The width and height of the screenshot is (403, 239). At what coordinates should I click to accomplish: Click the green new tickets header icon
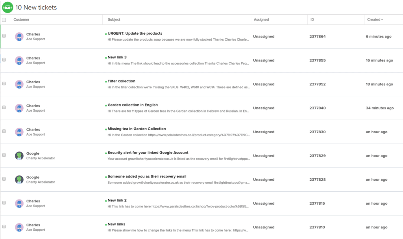click(x=8, y=7)
